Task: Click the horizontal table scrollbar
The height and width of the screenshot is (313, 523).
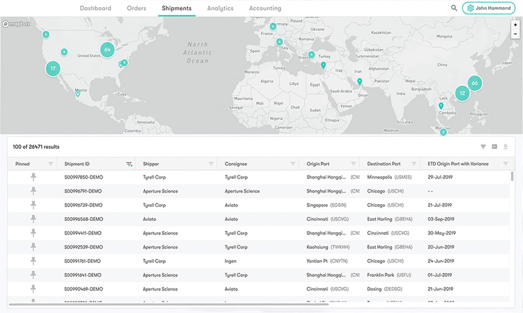Action: [168, 304]
